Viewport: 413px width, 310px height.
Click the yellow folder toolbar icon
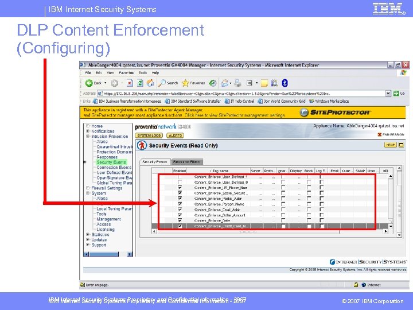[264, 84]
